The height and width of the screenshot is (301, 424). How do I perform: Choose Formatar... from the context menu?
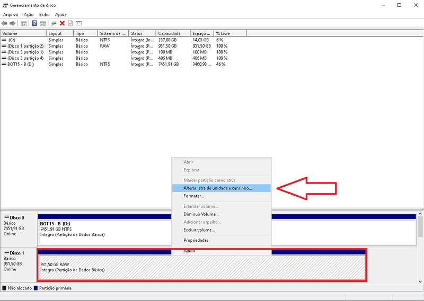(x=221, y=196)
